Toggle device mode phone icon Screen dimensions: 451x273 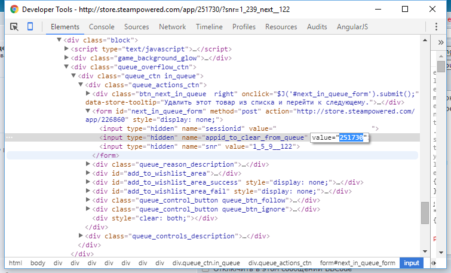pyautogui.click(x=30, y=26)
